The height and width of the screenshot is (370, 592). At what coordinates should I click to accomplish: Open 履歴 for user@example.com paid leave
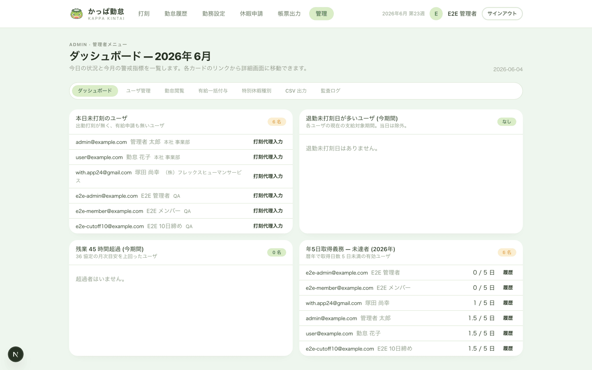(508, 333)
